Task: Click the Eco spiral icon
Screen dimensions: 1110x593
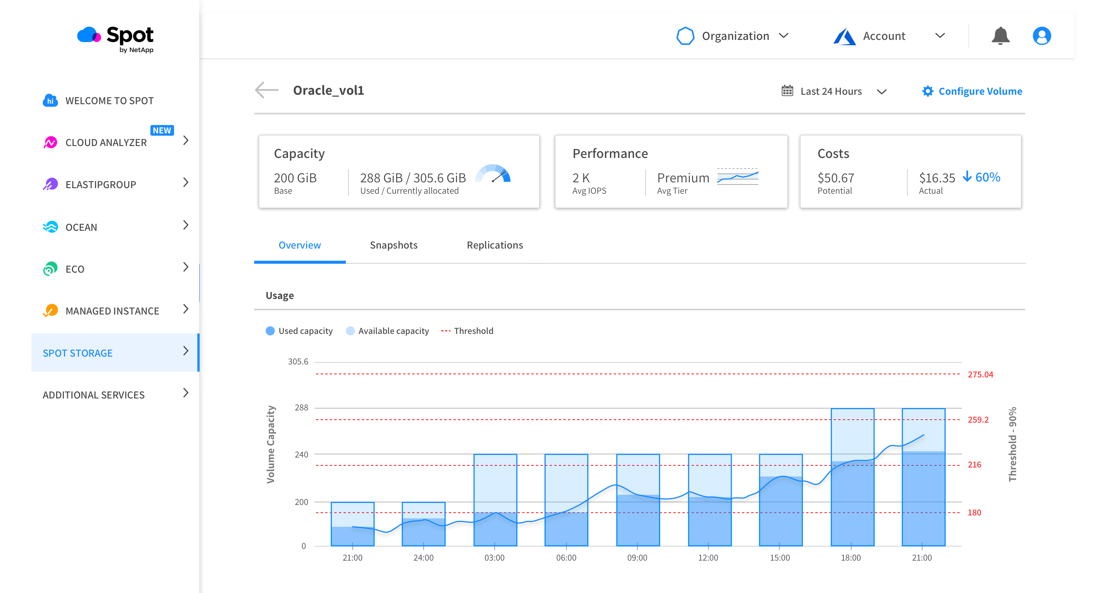Action: [51, 269]
